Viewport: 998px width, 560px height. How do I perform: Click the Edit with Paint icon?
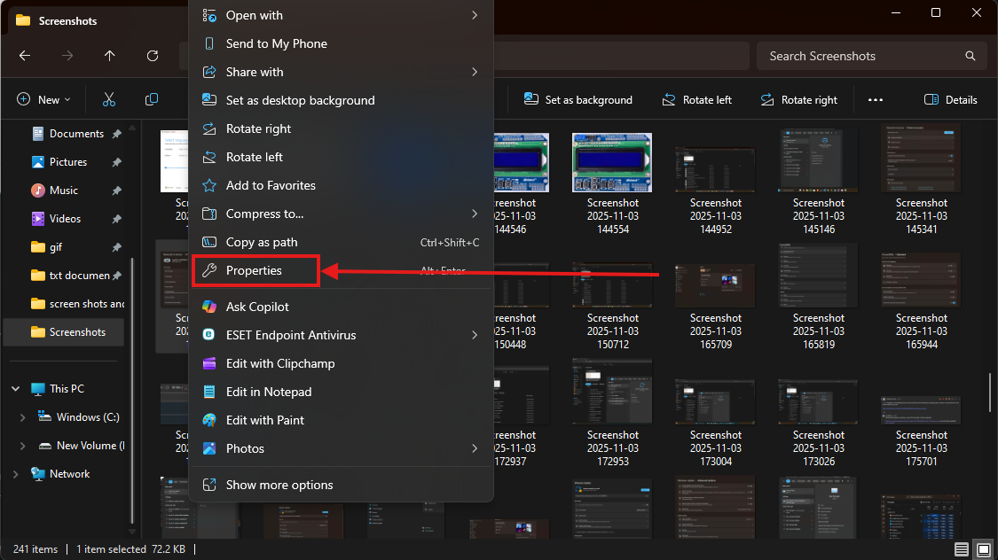click(x=208, y=420)
